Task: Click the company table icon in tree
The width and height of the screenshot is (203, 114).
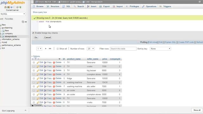Action: click(x=3, y=34)
